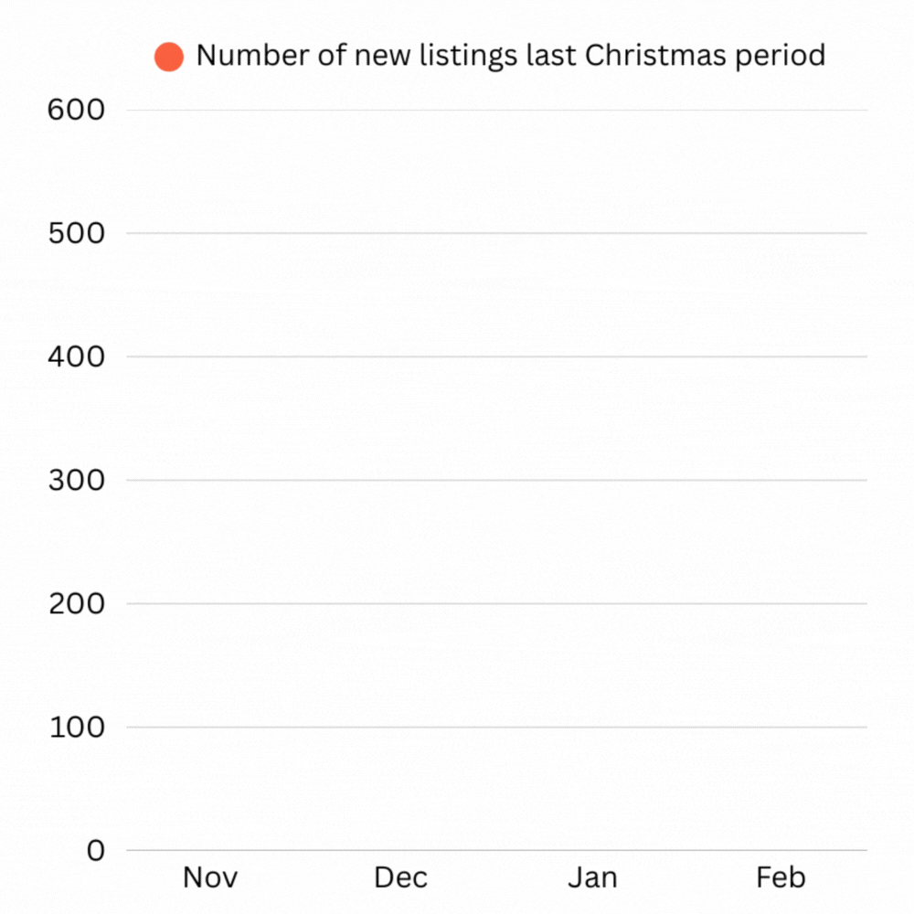Click the Jan x-axis label
Screen dimensions: 914x914
point(592,878)
